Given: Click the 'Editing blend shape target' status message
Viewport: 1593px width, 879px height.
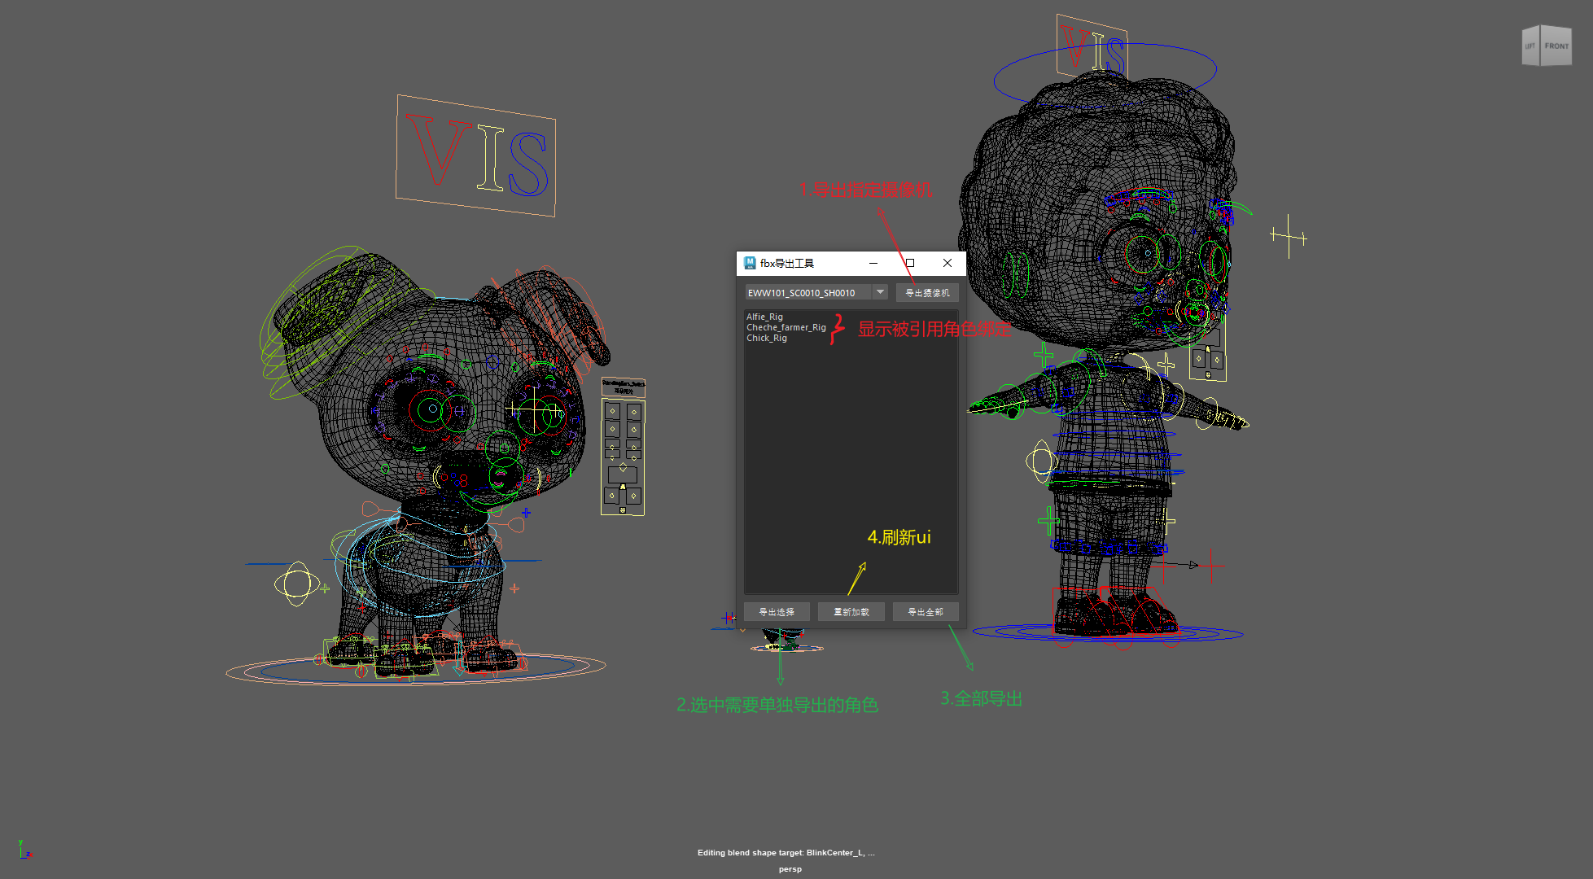Looking at the screenshot, I should pos(786,853).
